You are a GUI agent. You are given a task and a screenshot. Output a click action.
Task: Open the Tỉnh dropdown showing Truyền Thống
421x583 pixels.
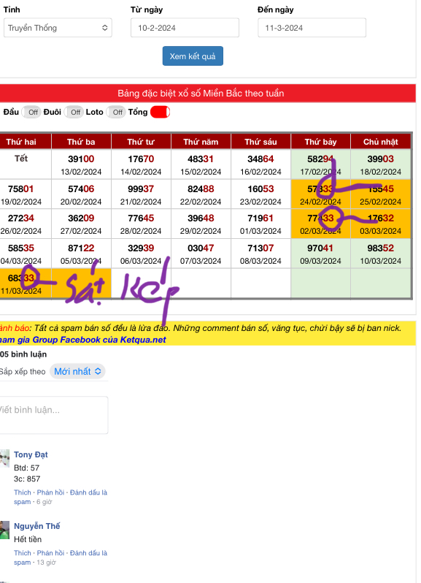point(58,28)
